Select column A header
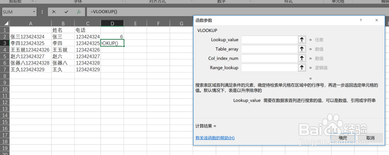The width and height of the screenshot is (389, 155). point(30,24)
